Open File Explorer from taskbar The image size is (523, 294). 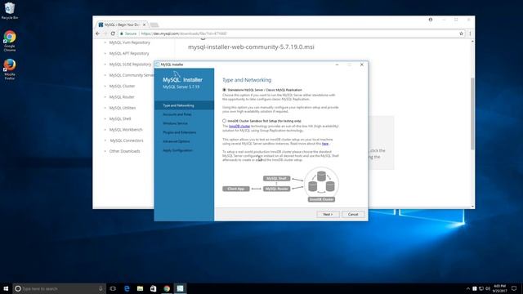140,288
